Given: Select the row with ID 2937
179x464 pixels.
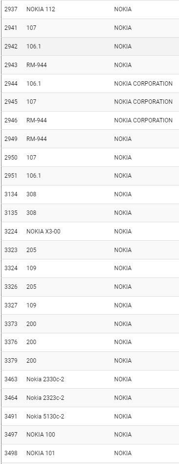Looking at the screenshot, I should [90, 9].
